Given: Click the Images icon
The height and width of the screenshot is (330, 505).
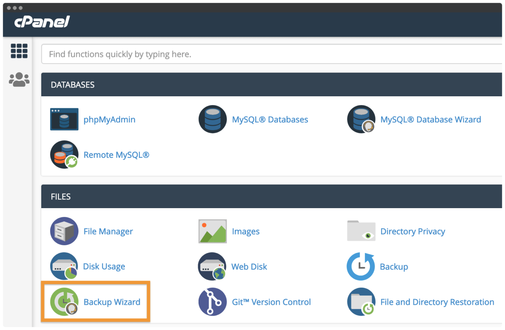Looking at the screenshot, I should click(213, 231).
